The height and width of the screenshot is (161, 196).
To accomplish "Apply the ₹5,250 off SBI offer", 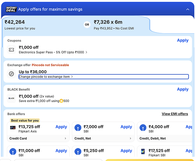I will coord(126,151).
